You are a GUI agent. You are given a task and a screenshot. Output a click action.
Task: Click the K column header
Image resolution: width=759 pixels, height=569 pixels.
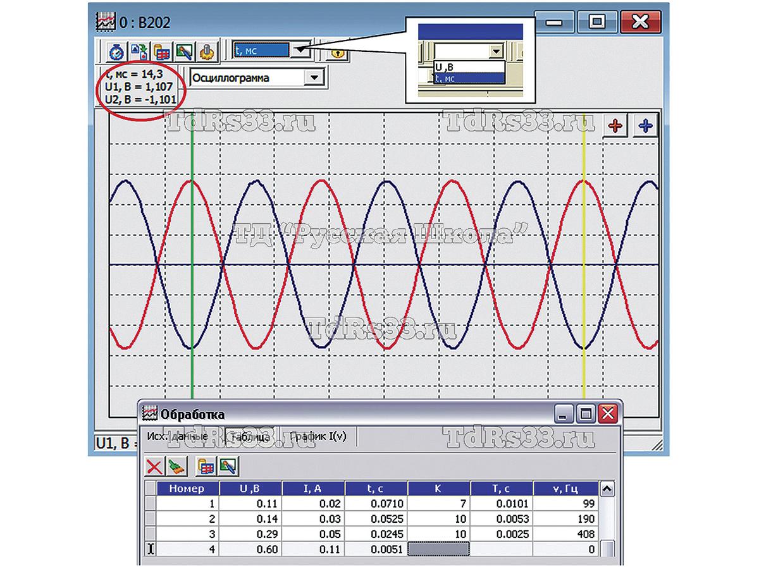[x=438, y=489]
